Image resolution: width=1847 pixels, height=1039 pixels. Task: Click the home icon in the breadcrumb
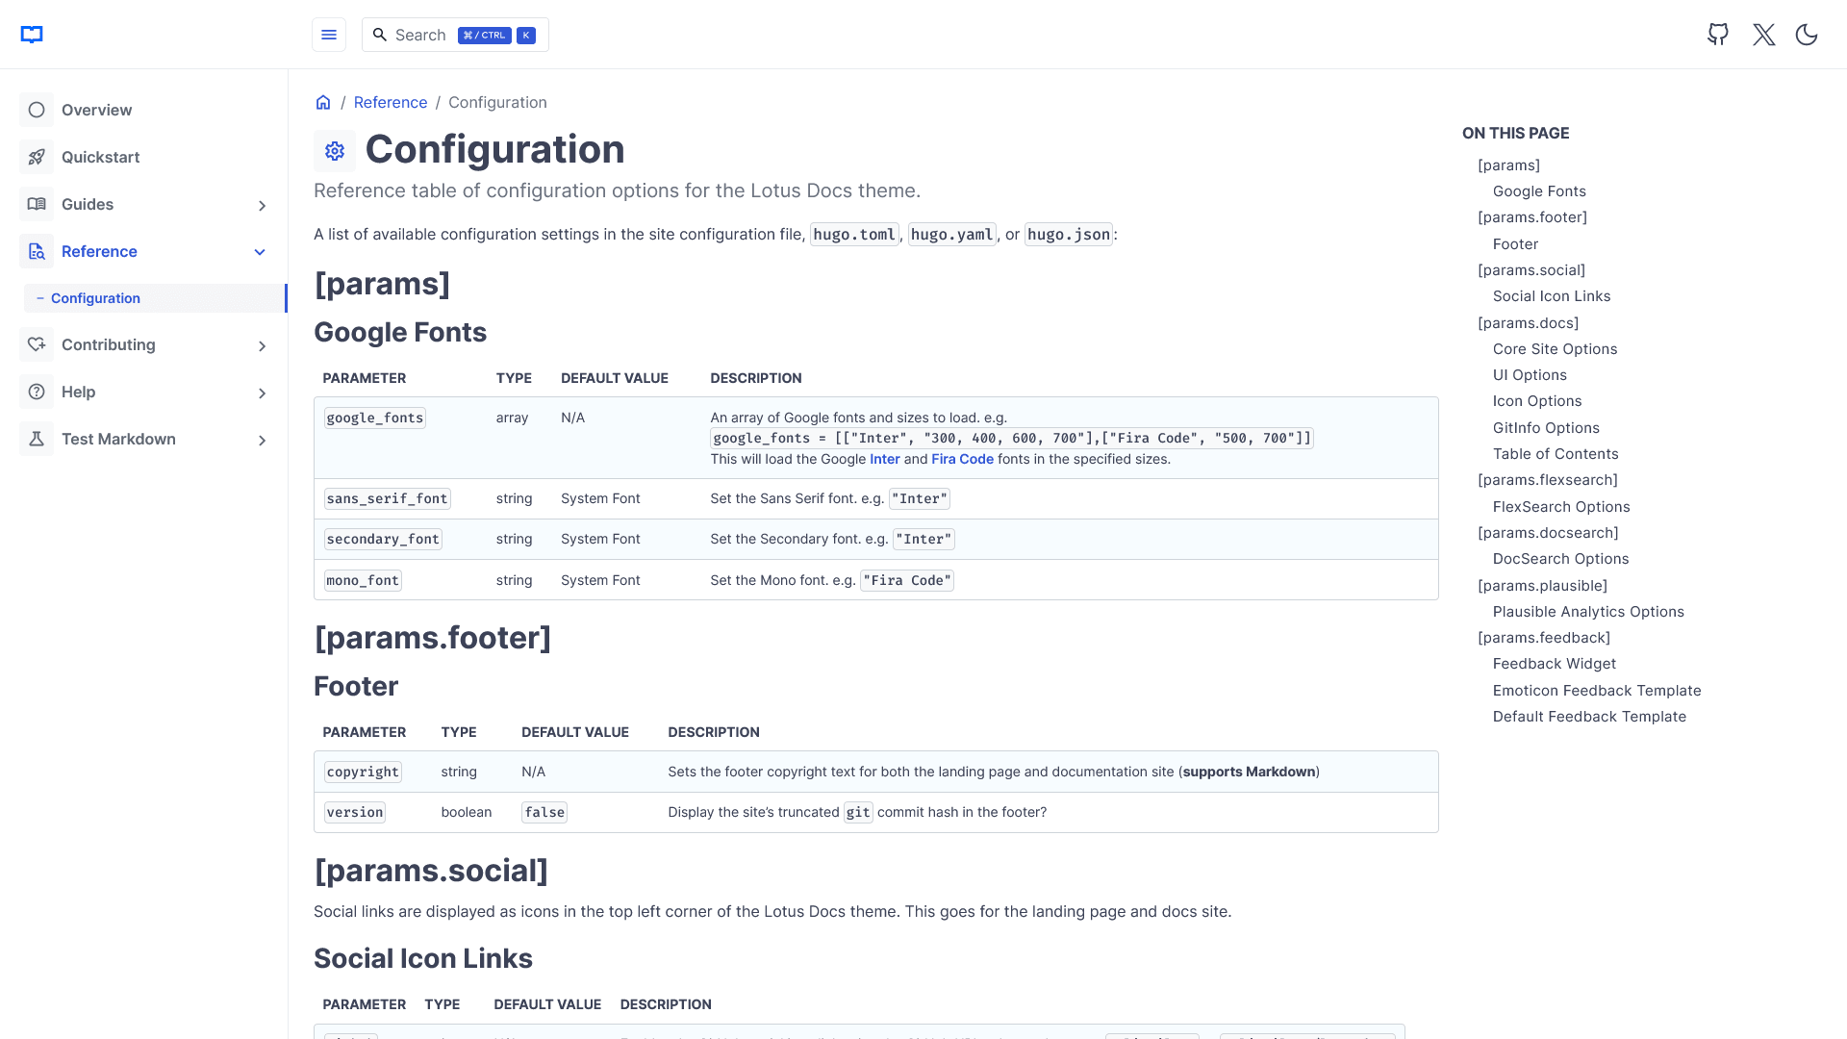click(x=323, y=102)
